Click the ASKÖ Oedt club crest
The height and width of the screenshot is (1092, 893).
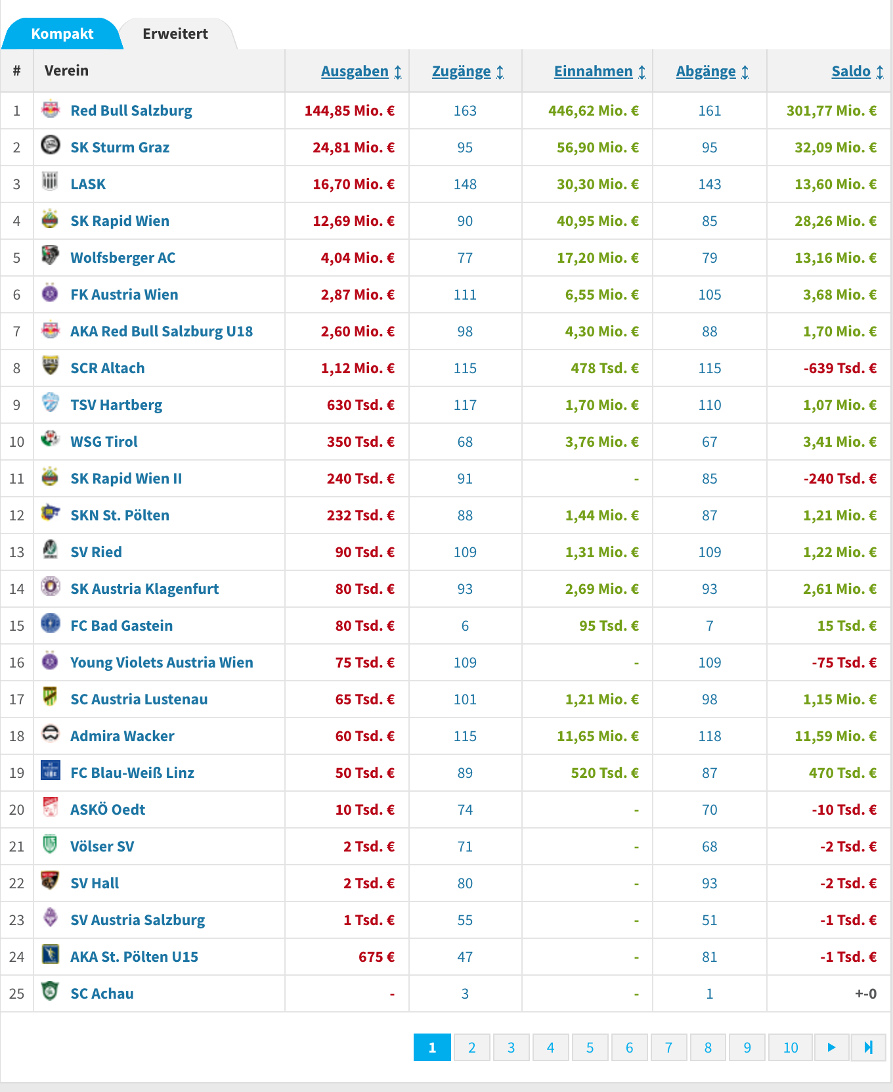click(51, 808)
